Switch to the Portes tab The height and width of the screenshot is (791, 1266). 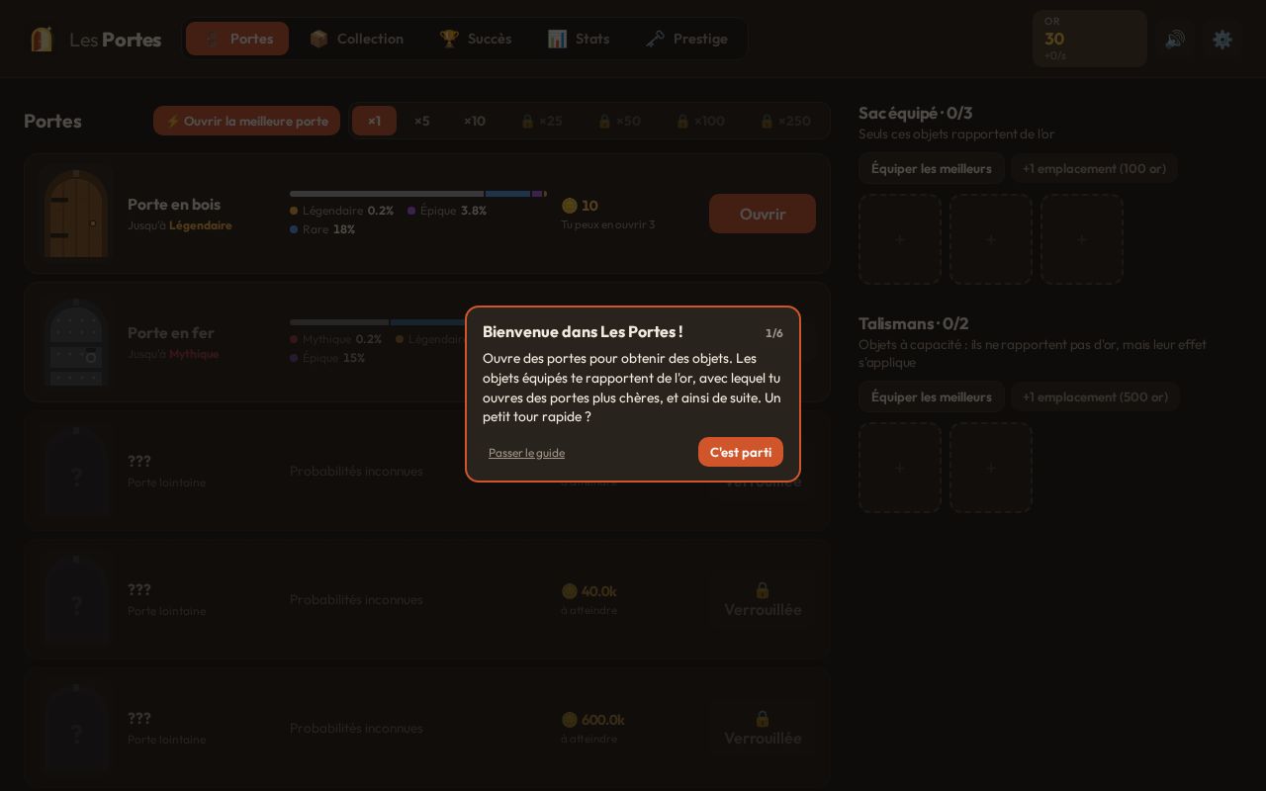pyautogui.click(x=237, y=39)
